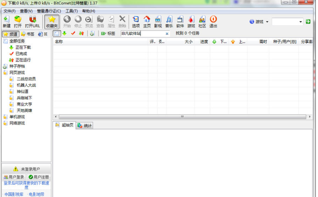
Task: Toggle the 收藏夹 (Favorites) toolbar button
Action: click(52, 22)
